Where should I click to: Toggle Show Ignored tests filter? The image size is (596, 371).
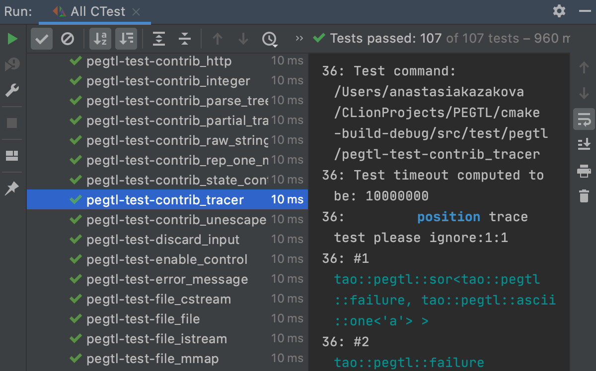click(68, 39)
